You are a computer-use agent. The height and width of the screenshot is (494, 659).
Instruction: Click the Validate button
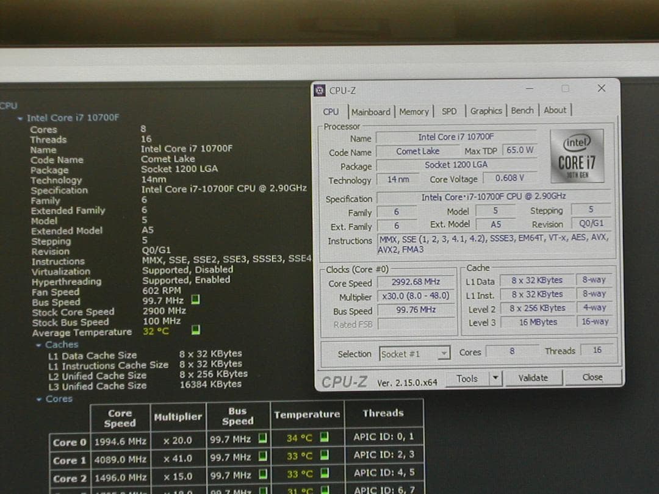tap(533, 378)
